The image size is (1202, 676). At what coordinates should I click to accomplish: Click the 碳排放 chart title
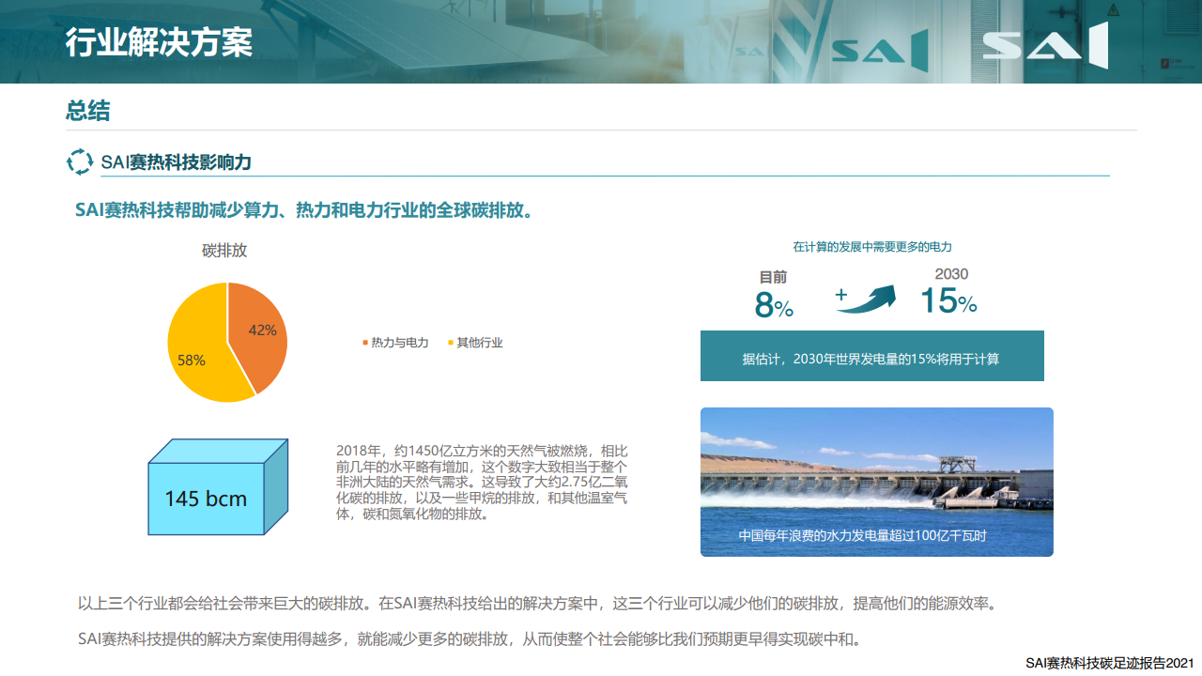click(224, 251)
